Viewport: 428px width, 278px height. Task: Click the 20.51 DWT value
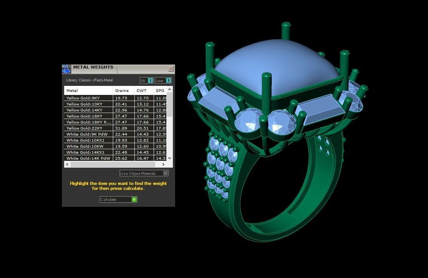(143, 128)
